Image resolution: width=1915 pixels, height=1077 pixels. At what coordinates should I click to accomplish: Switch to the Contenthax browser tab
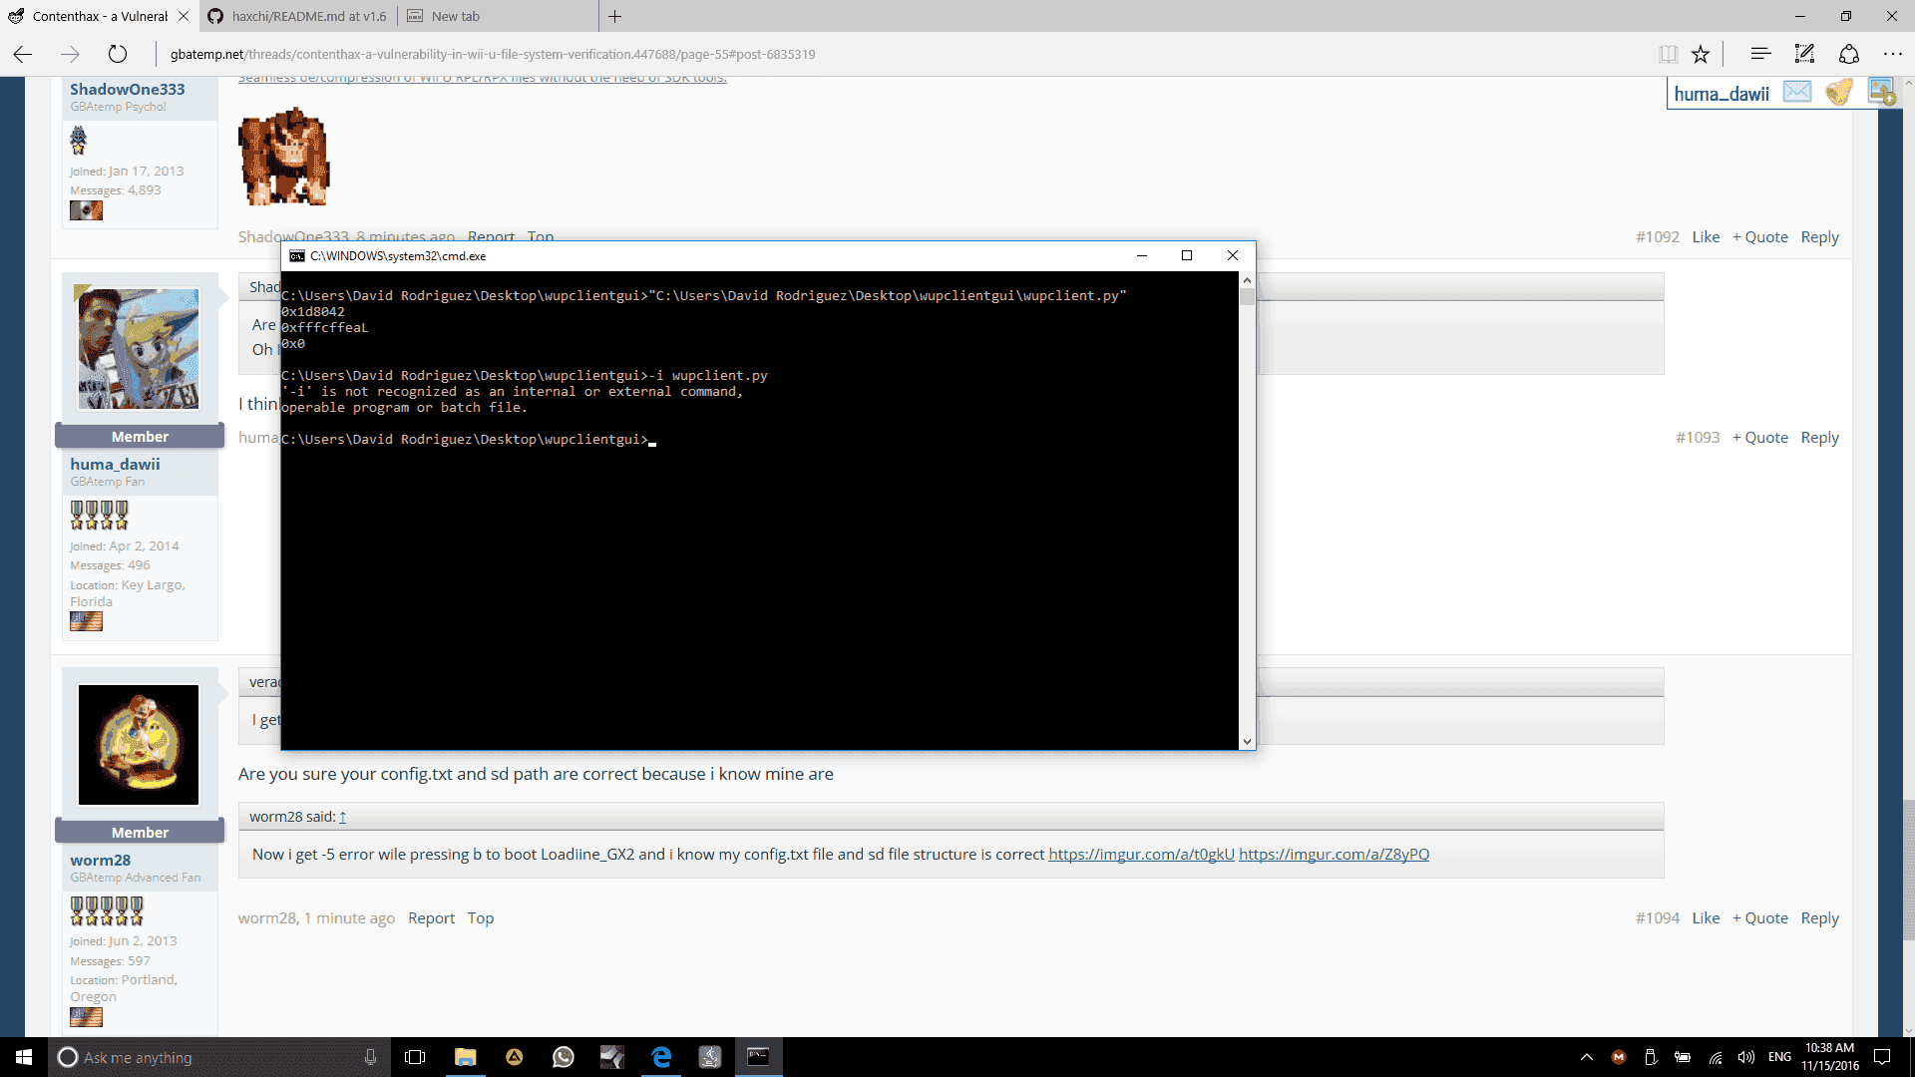pyautogui.click(x=100, y=16)
